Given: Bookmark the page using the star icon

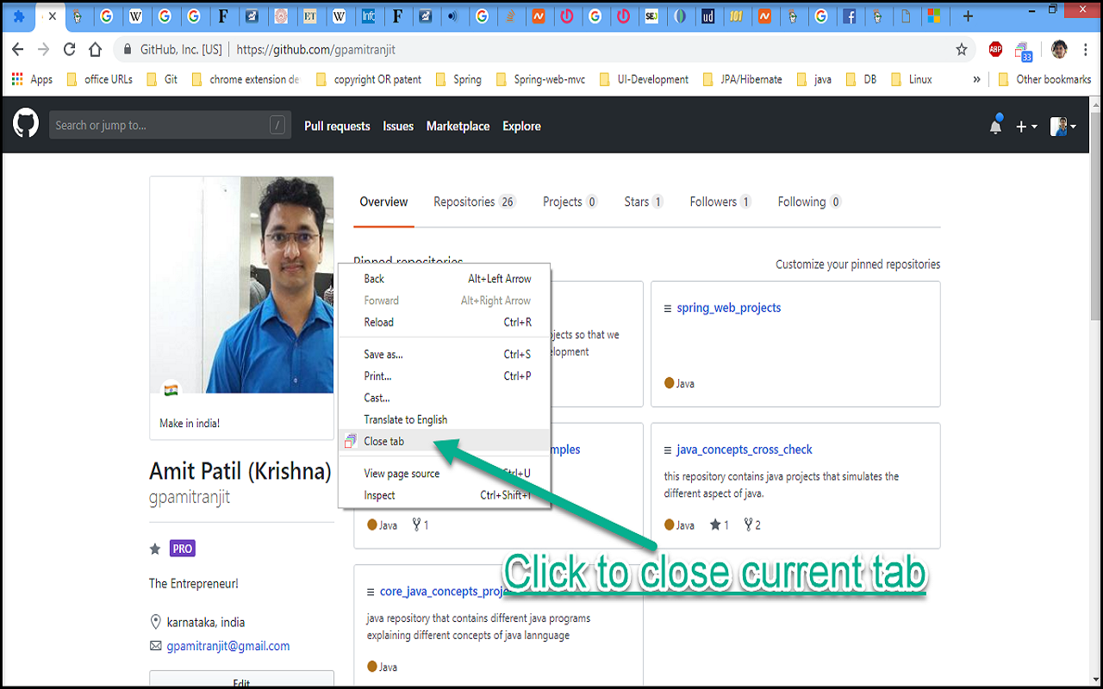Looking at the screenshot, I should click(961, 50).
